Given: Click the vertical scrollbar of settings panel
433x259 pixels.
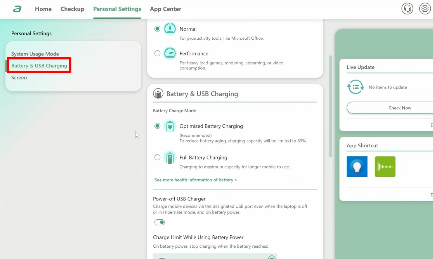Looking at the screenshot, I should [331, 106].
